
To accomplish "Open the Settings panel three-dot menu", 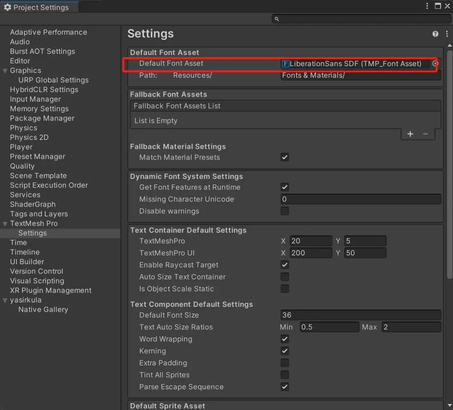I will tap(447, 34).
